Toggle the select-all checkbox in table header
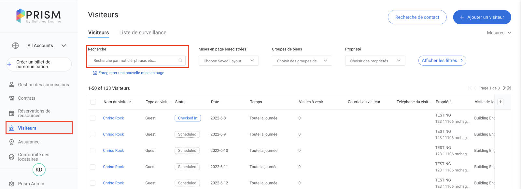The image size is (521, 189). pyautogui.click(x=93, y=102)
